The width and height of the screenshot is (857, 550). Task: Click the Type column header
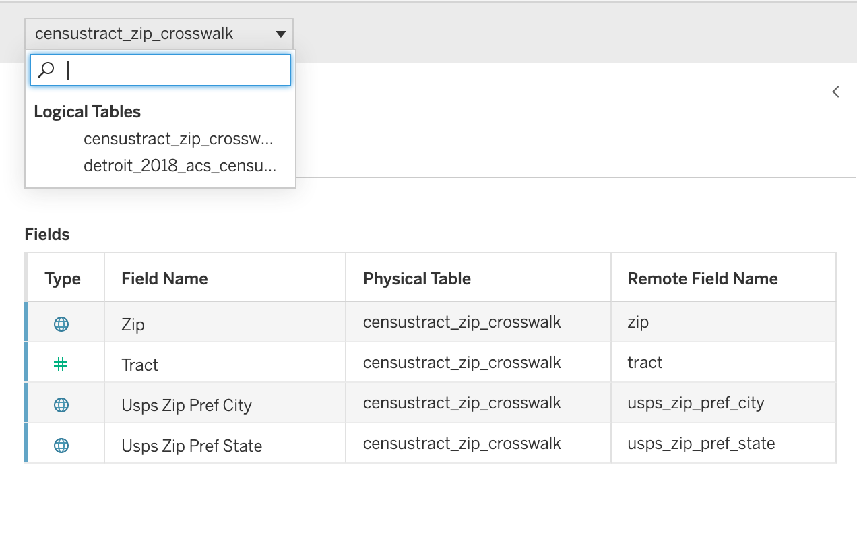[63, 279]
